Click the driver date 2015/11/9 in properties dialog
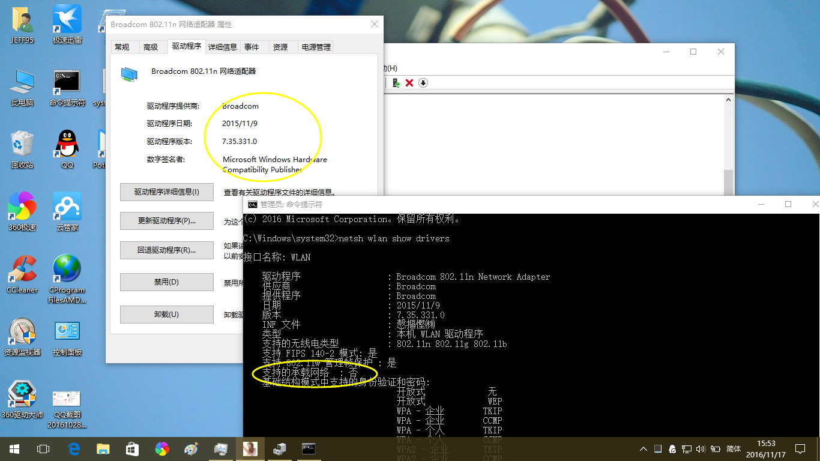 coord(240,124)
